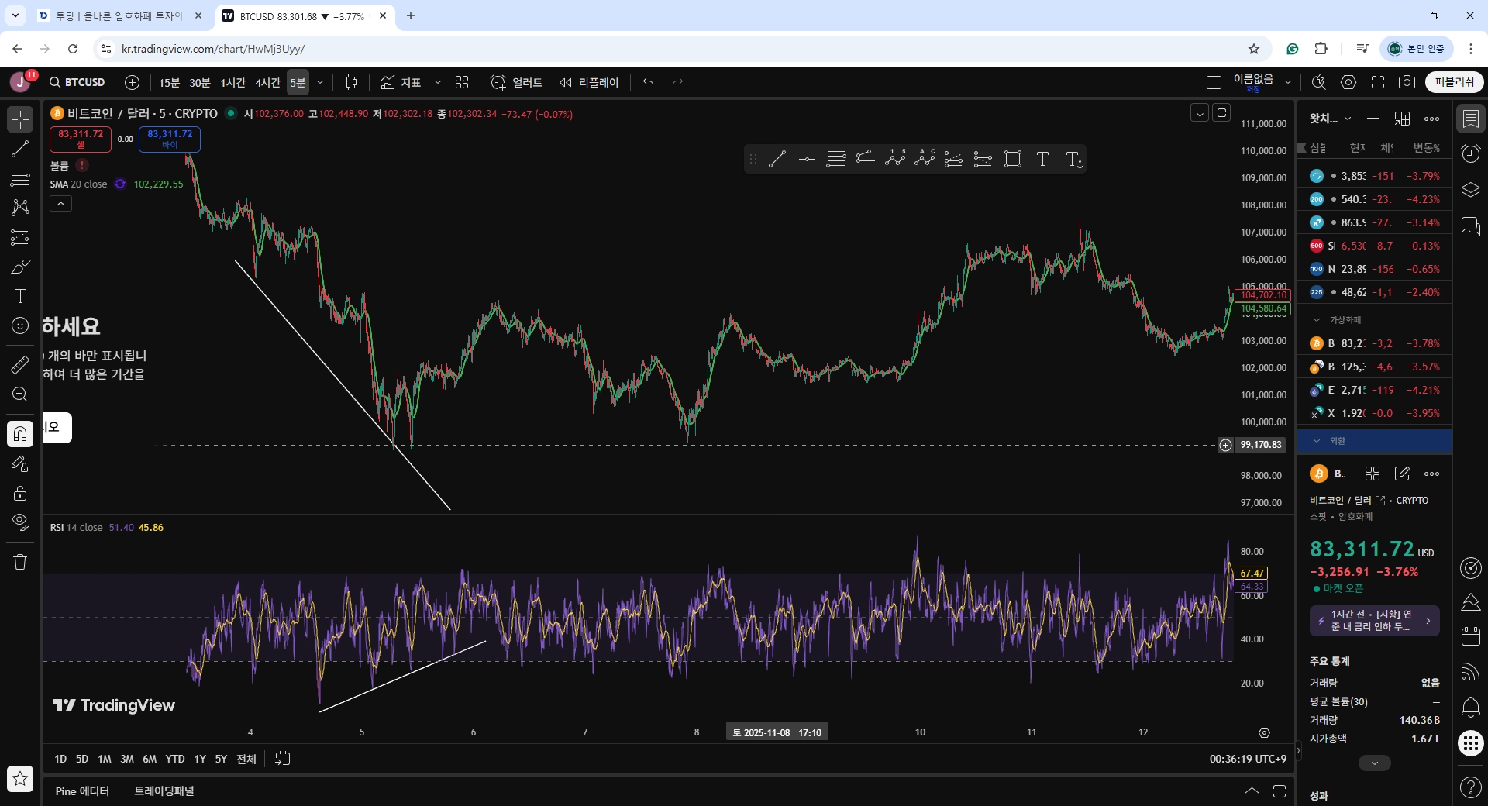Expand more key stats chevron

pos(1375,763)
